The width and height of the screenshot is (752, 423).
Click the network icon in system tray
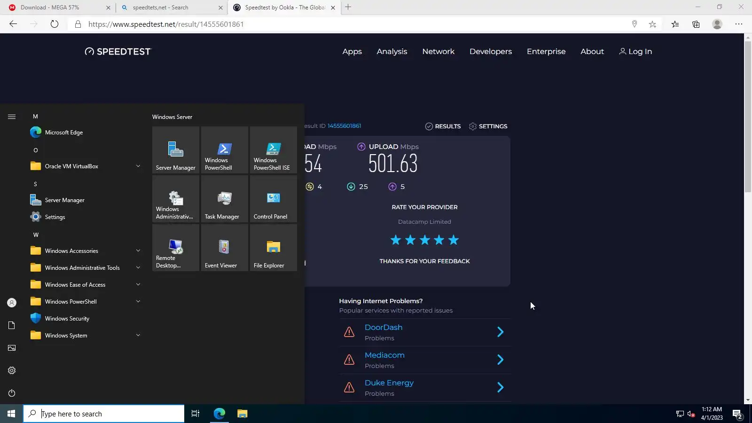click(680, 414)
